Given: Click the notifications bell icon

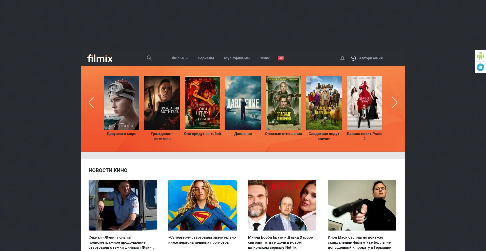Looking at the screenshot, I should (x=342, y=58).
